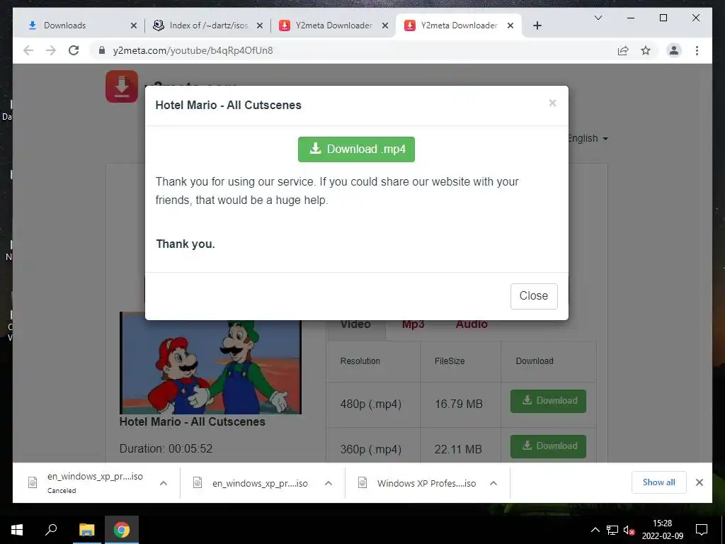Download the 480p (.mp4) video
725x544 pixels.
tap(548, 401)
